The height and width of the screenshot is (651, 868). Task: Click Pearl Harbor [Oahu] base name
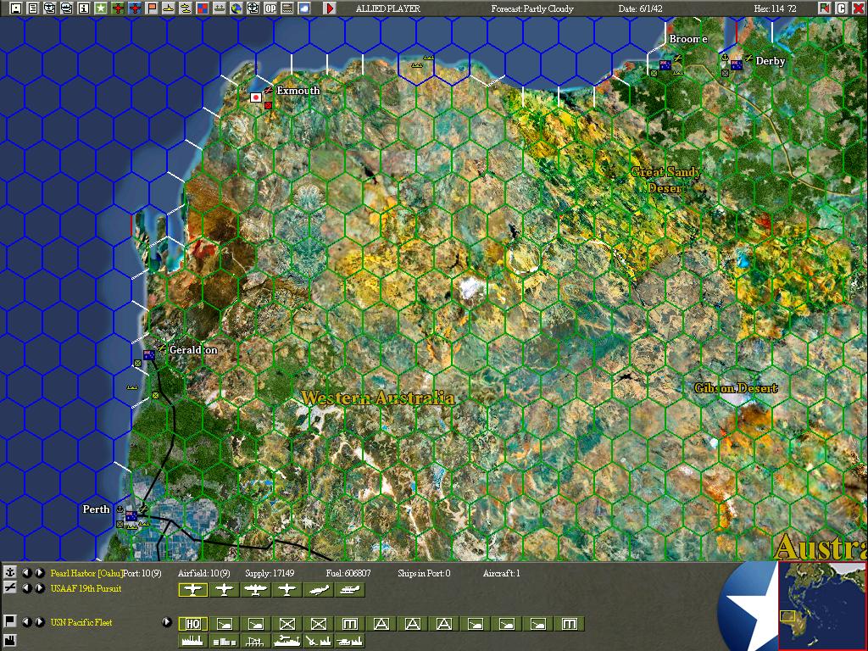point(86,573)
